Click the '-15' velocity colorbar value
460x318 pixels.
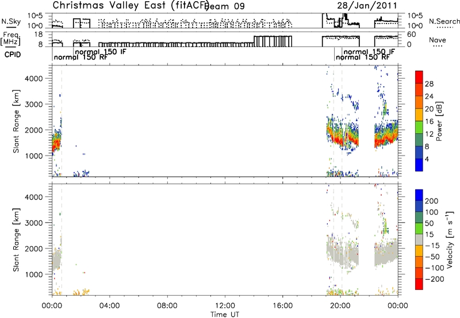[x=432, y=246]
